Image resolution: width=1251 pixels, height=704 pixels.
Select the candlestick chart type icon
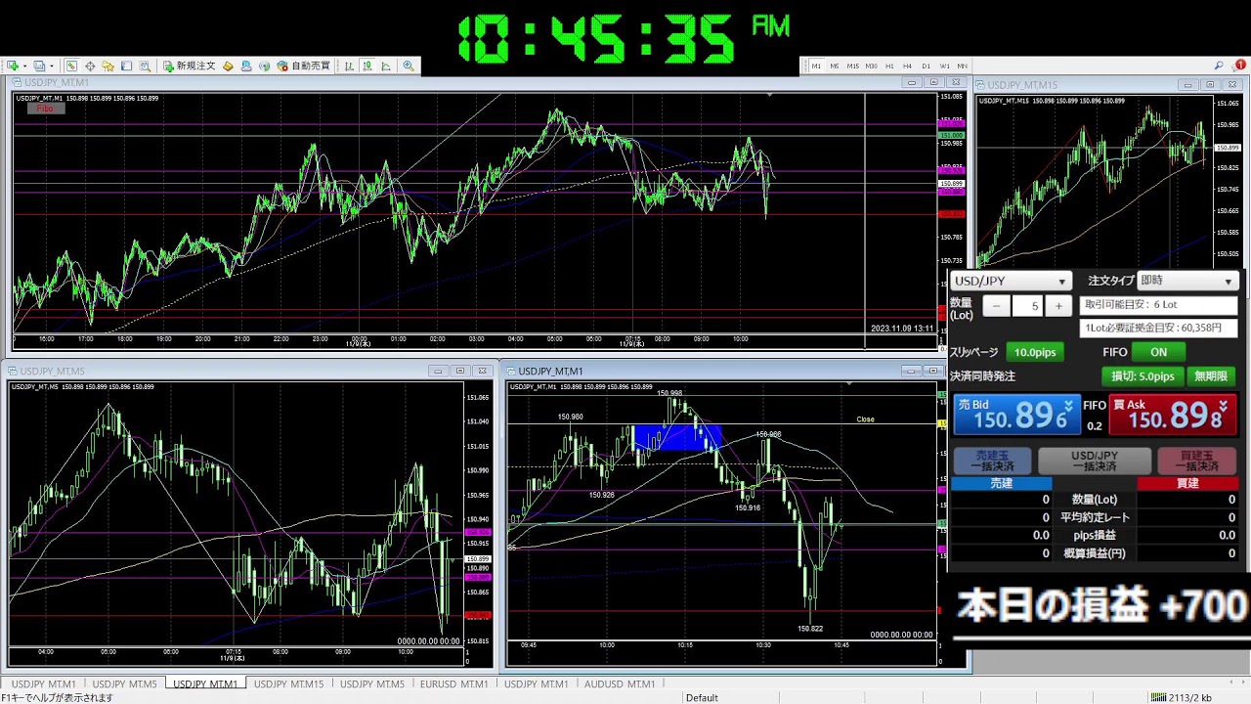(x=367, y=66)
